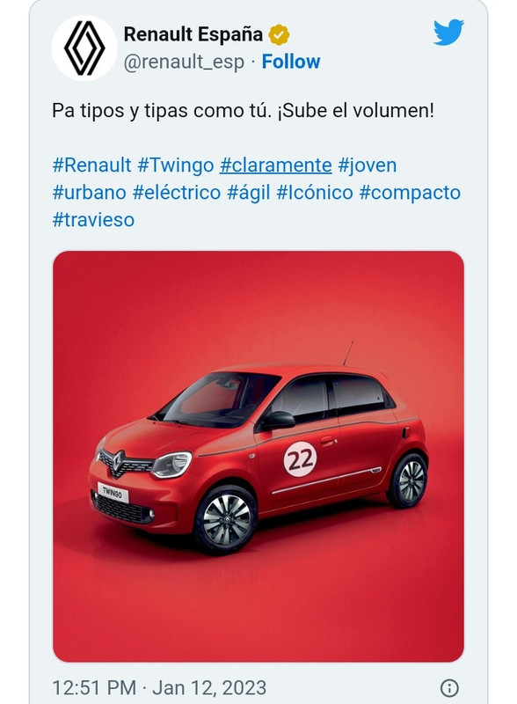517x704 pixels.
Task: Open the #Icónico hashtag
Action: 315,193
